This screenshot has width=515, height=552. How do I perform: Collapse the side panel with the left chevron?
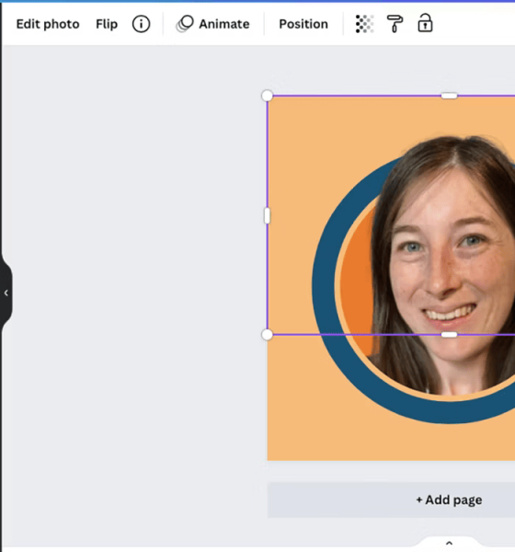[x=6, y=293]
